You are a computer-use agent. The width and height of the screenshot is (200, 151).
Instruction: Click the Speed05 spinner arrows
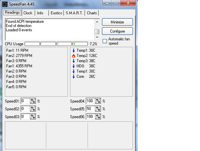98,109
